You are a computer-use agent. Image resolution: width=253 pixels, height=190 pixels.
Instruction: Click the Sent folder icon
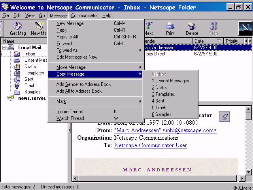[17, 79]
